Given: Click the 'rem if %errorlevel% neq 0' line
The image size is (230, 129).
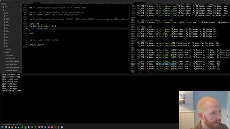Looking at the screenshot, I should 53,15.
